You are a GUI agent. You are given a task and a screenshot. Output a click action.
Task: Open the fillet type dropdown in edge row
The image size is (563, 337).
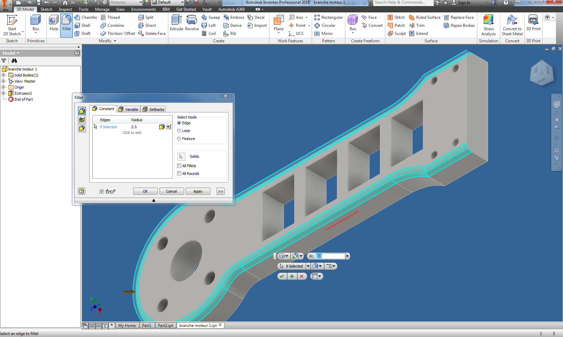[x=169, y=127]
